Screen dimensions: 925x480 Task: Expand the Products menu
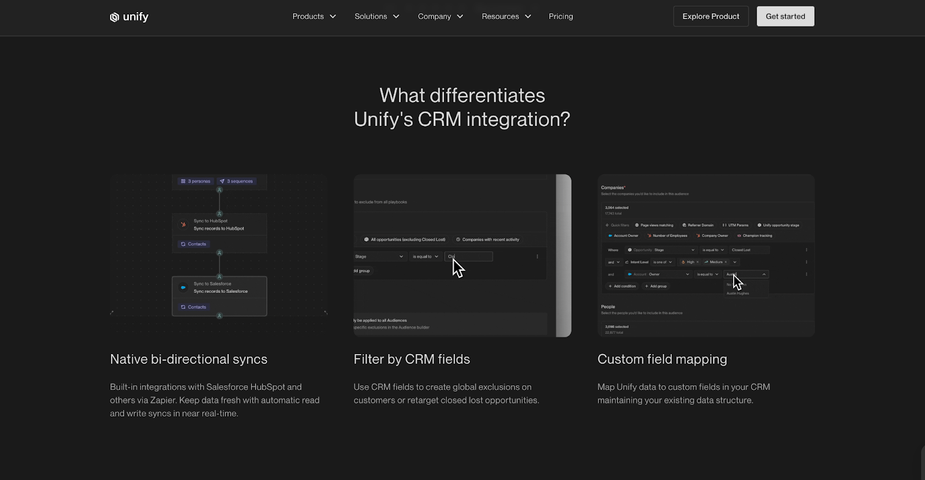click(x=314, y=16)
